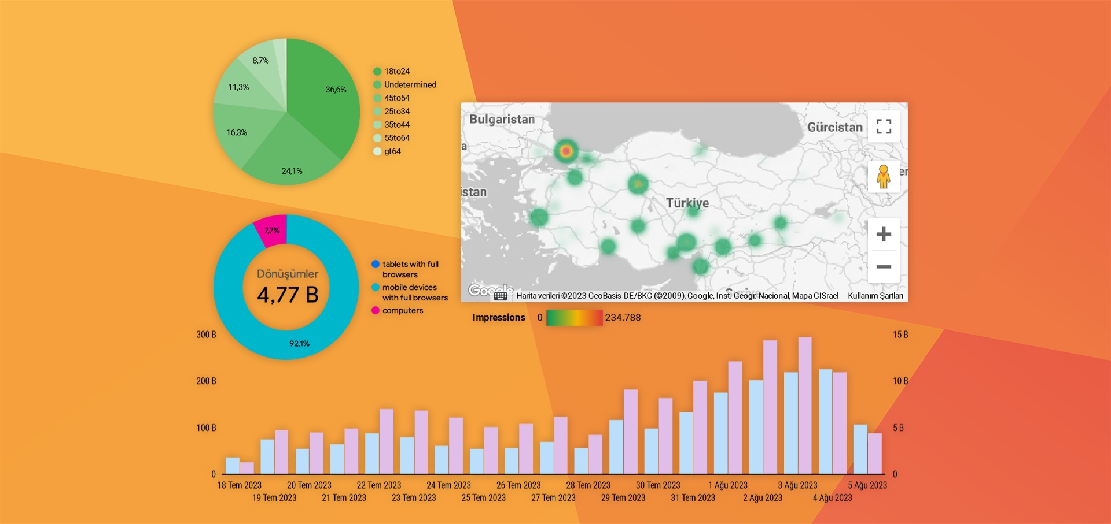
Task: Click the red heatmap hotspot near Istanbul
Action: click(x=566, y=151)
